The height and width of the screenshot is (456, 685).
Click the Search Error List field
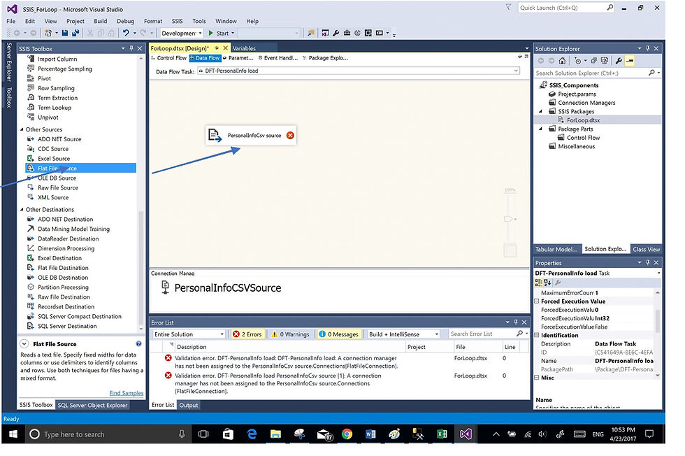pyautogui.click(x=483, y=334)
